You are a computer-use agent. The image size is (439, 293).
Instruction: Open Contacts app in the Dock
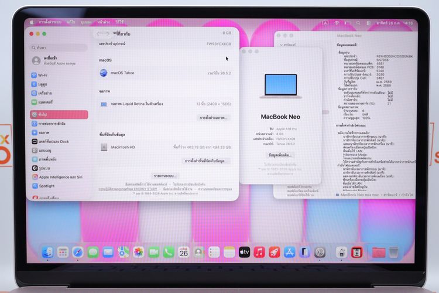click(x=199, y=253)
